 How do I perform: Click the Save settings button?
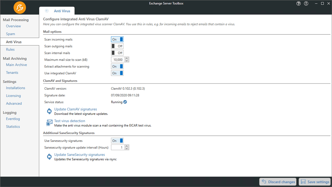[315, 181]
